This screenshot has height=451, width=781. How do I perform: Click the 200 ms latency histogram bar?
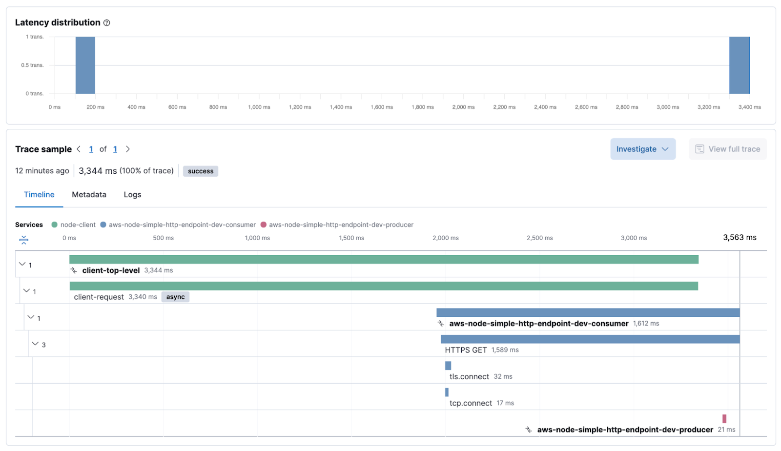click(x=85, y=65)
